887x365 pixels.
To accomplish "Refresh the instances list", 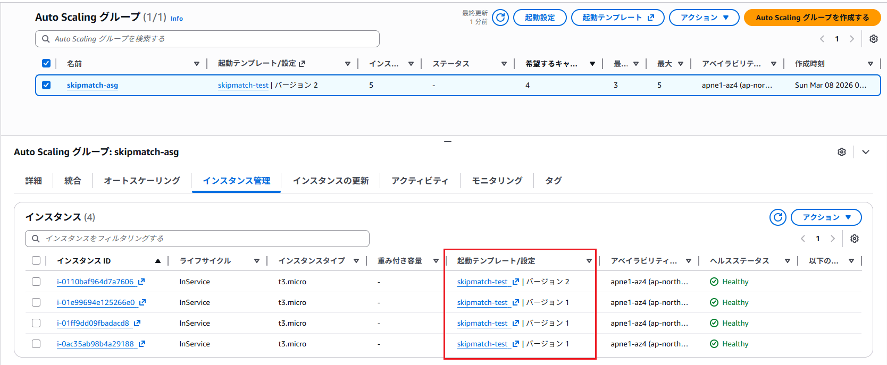I will click(x=777, y=217).
